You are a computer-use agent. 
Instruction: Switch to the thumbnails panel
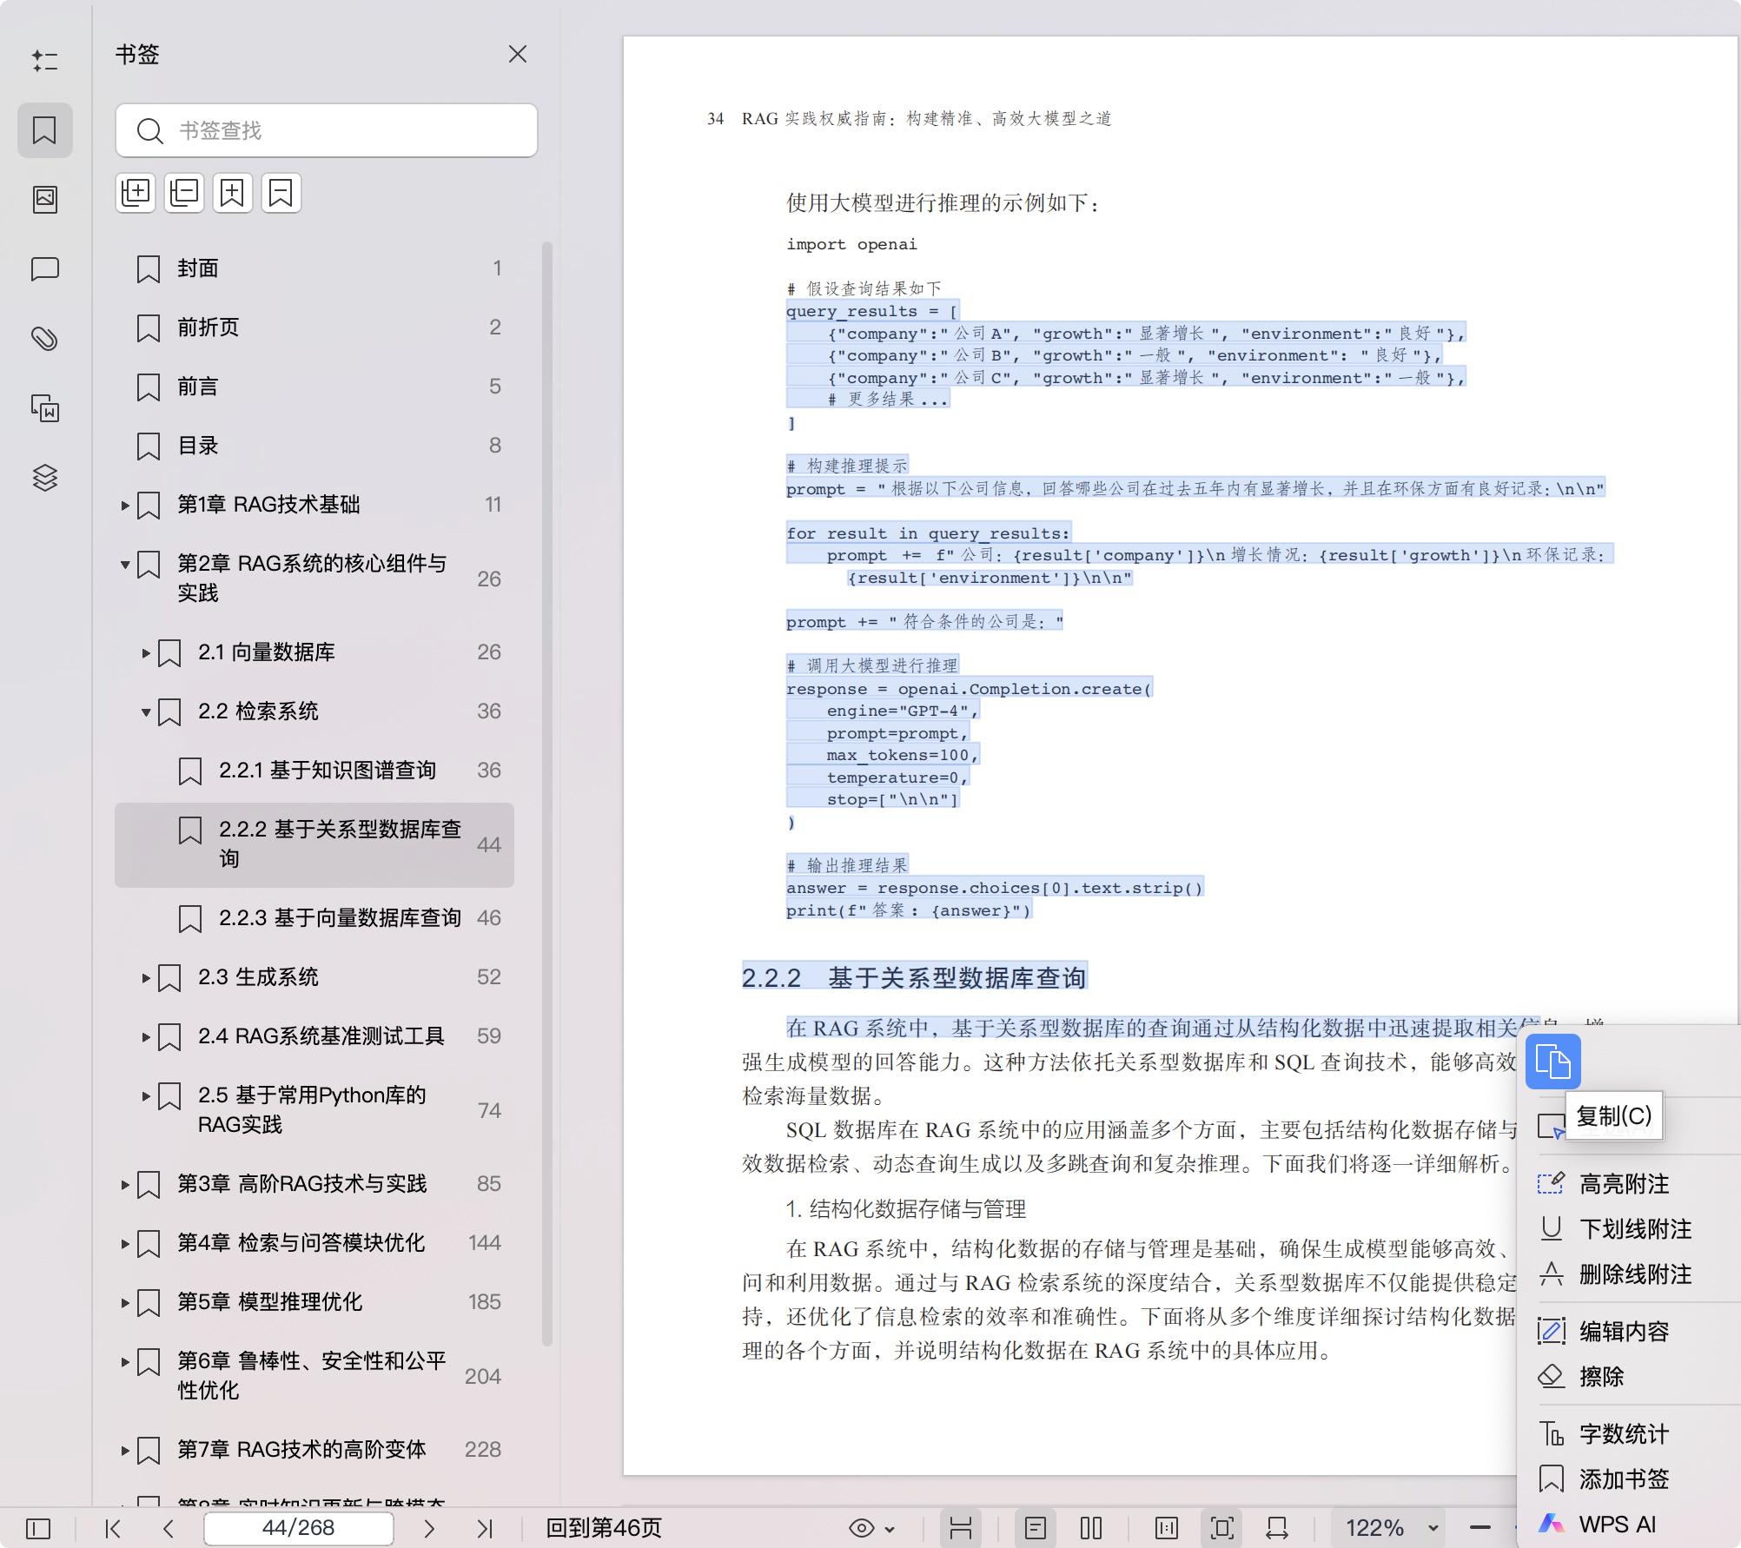(45, 198)
